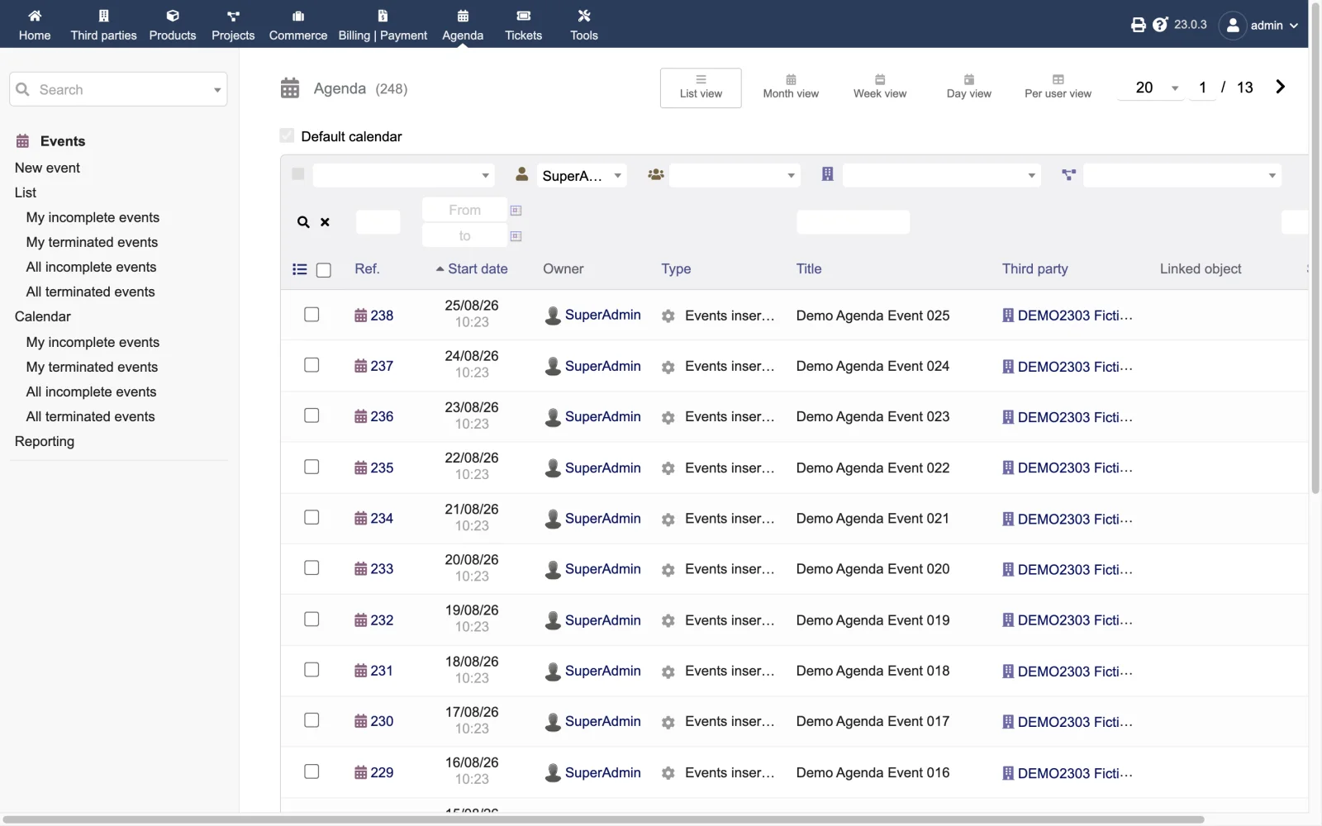The image size is (1322, 826).
Task: Go to next page arrow
Action: [x=1281, y=87]
